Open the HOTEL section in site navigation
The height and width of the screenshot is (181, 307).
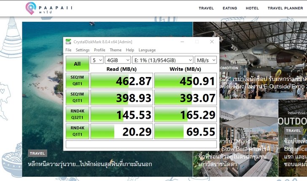[x=252, y=8]
